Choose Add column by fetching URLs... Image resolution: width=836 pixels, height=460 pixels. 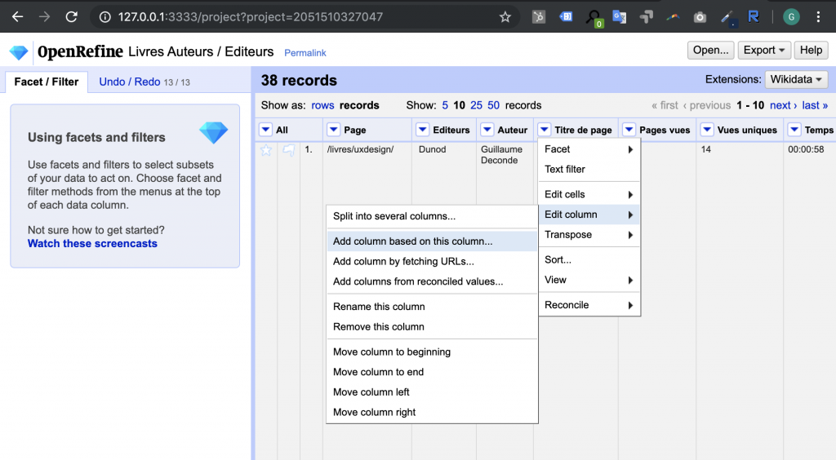432,262
